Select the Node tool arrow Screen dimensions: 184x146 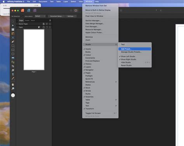click(x=13, y=25)
